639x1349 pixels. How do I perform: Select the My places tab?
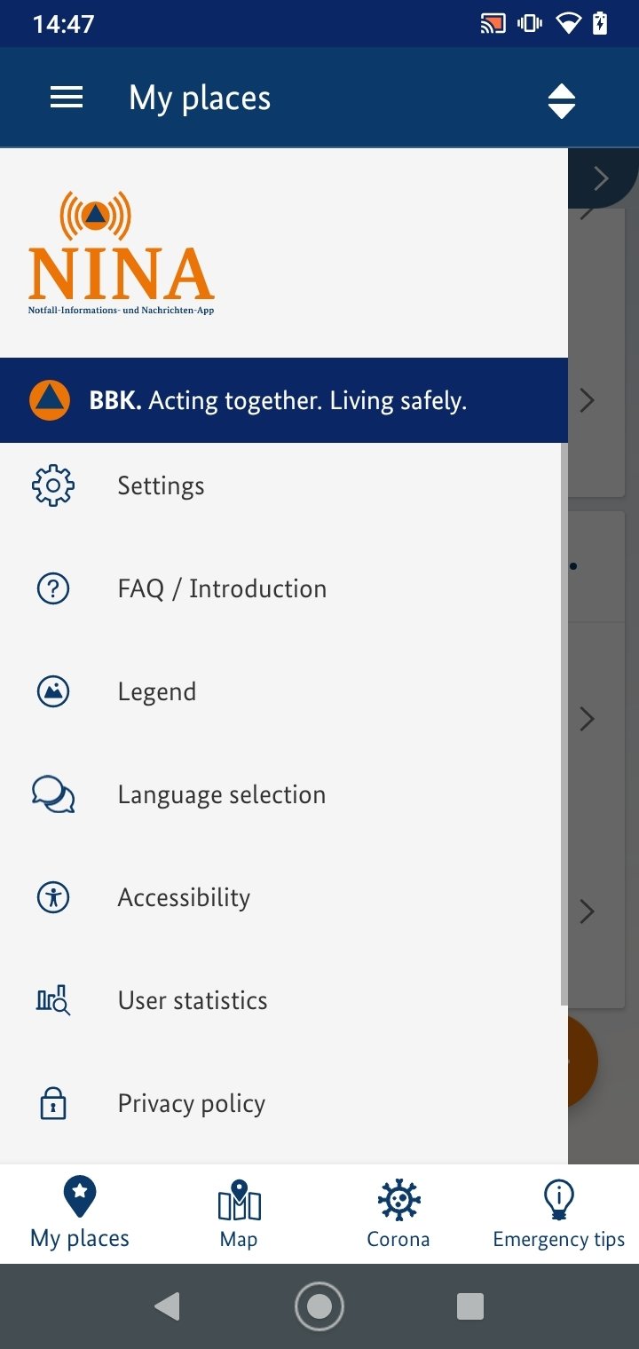click(80, 1214)
